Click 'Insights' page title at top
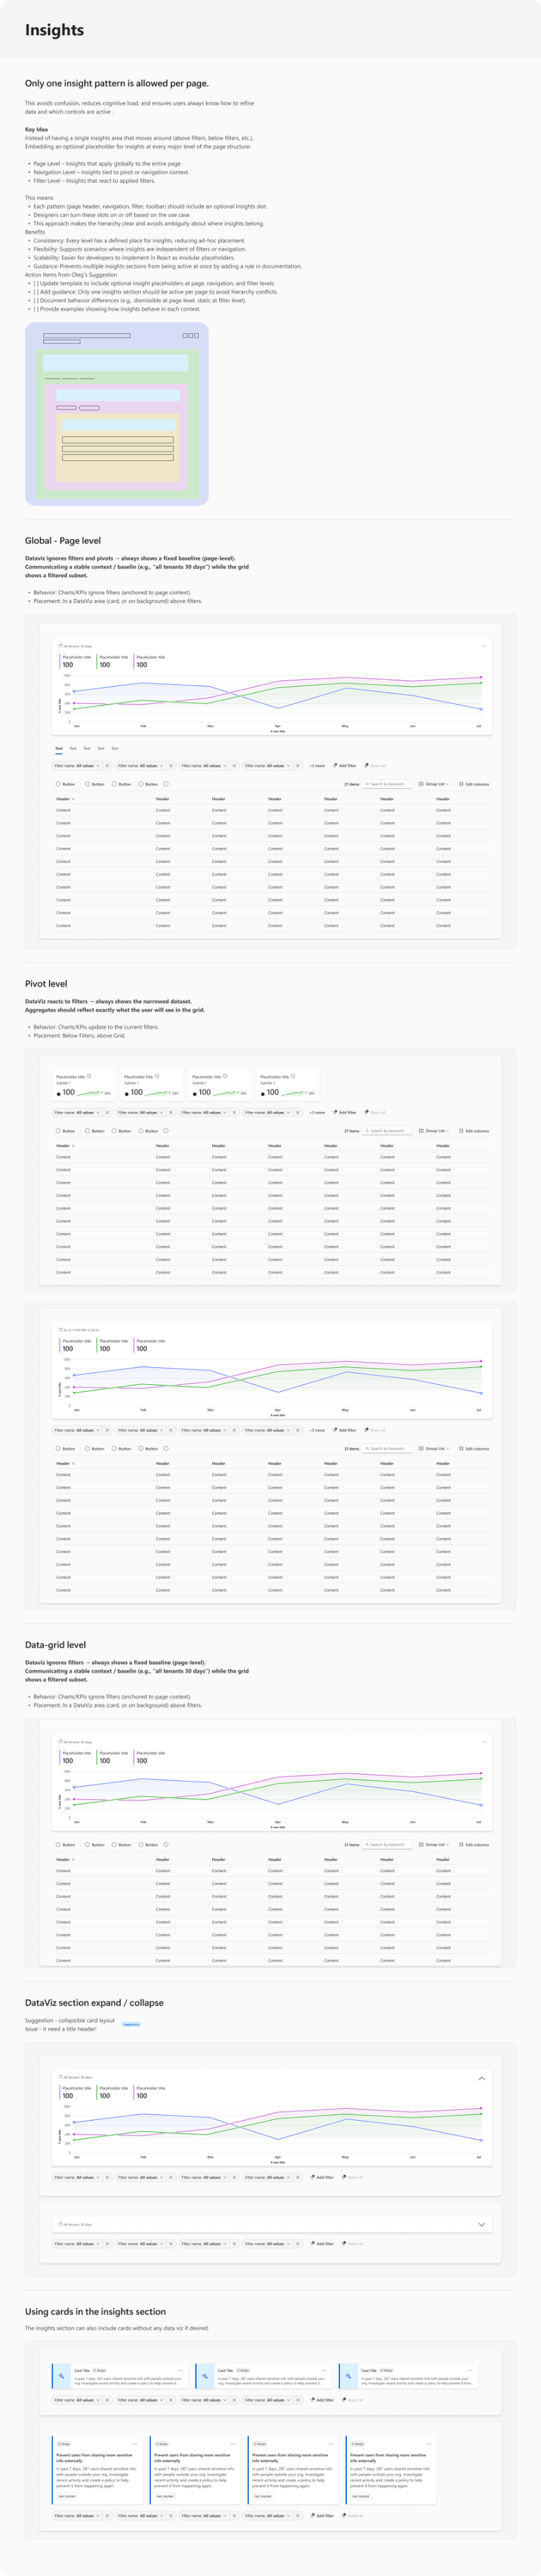The height and width of the screenshot is (2576, 541). tap(55, 30)
